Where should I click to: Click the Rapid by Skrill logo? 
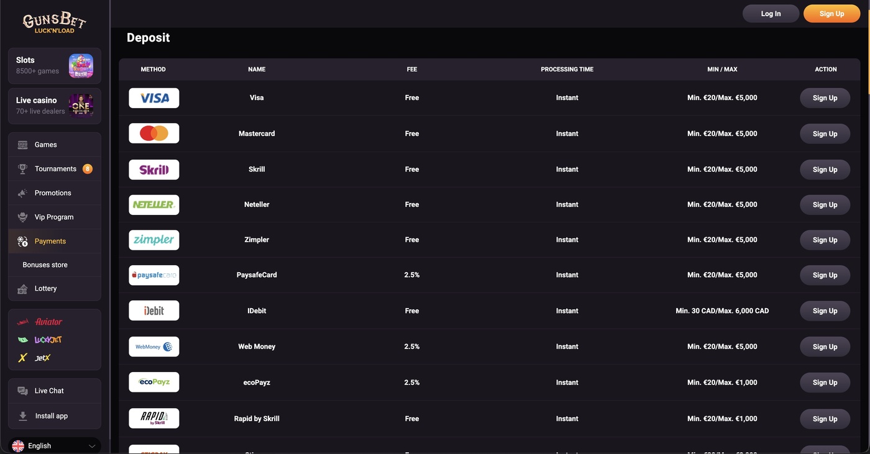154,418
